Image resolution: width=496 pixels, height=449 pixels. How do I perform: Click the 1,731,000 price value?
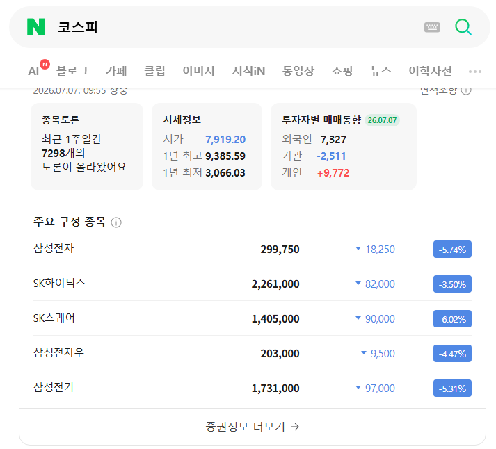275,389
